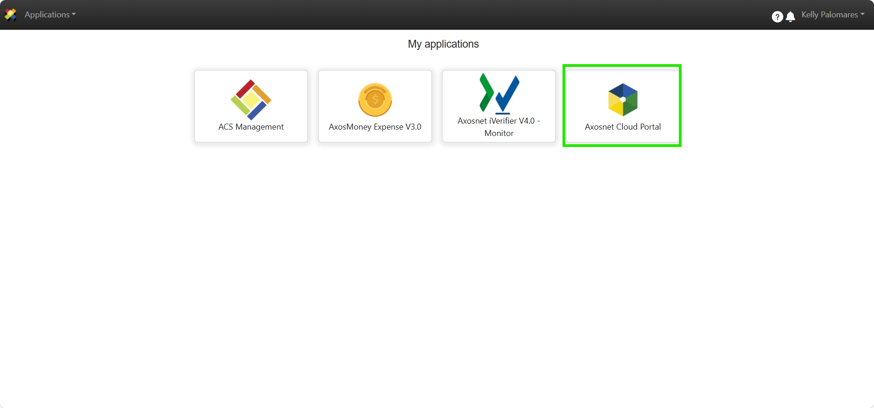Expand the caret beside Kelly Palomares
Viewport: 874px width, 408px height.
tap(863, 15)
